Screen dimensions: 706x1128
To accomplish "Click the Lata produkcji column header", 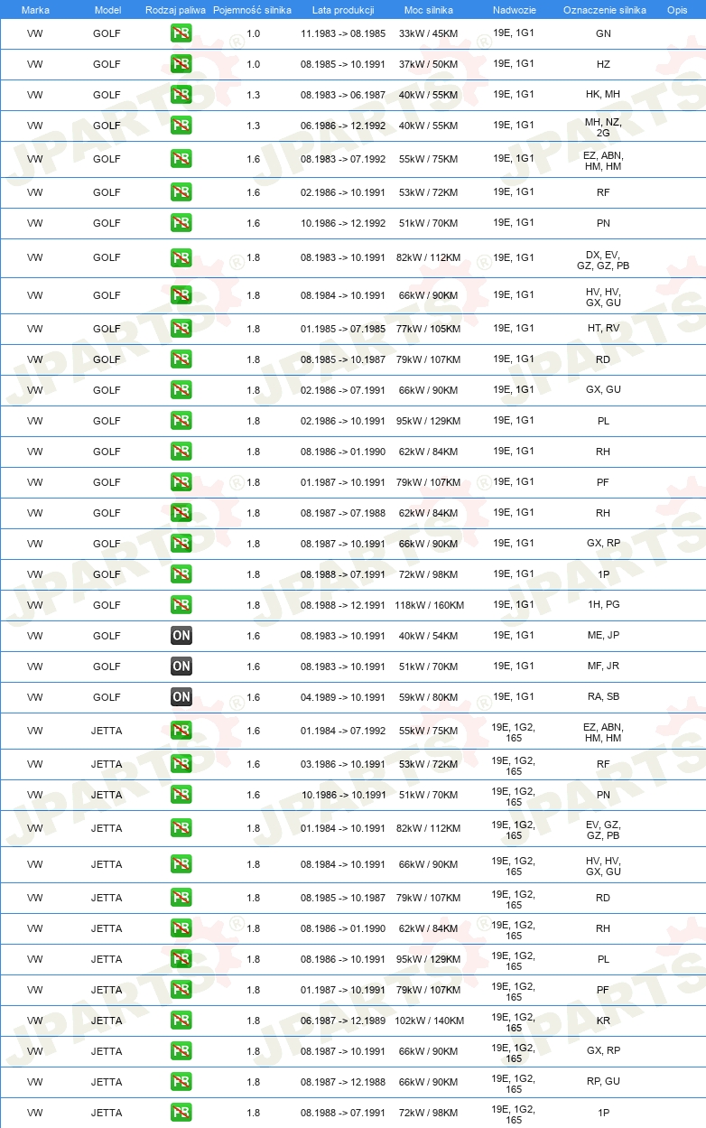I will coord(343,9).
